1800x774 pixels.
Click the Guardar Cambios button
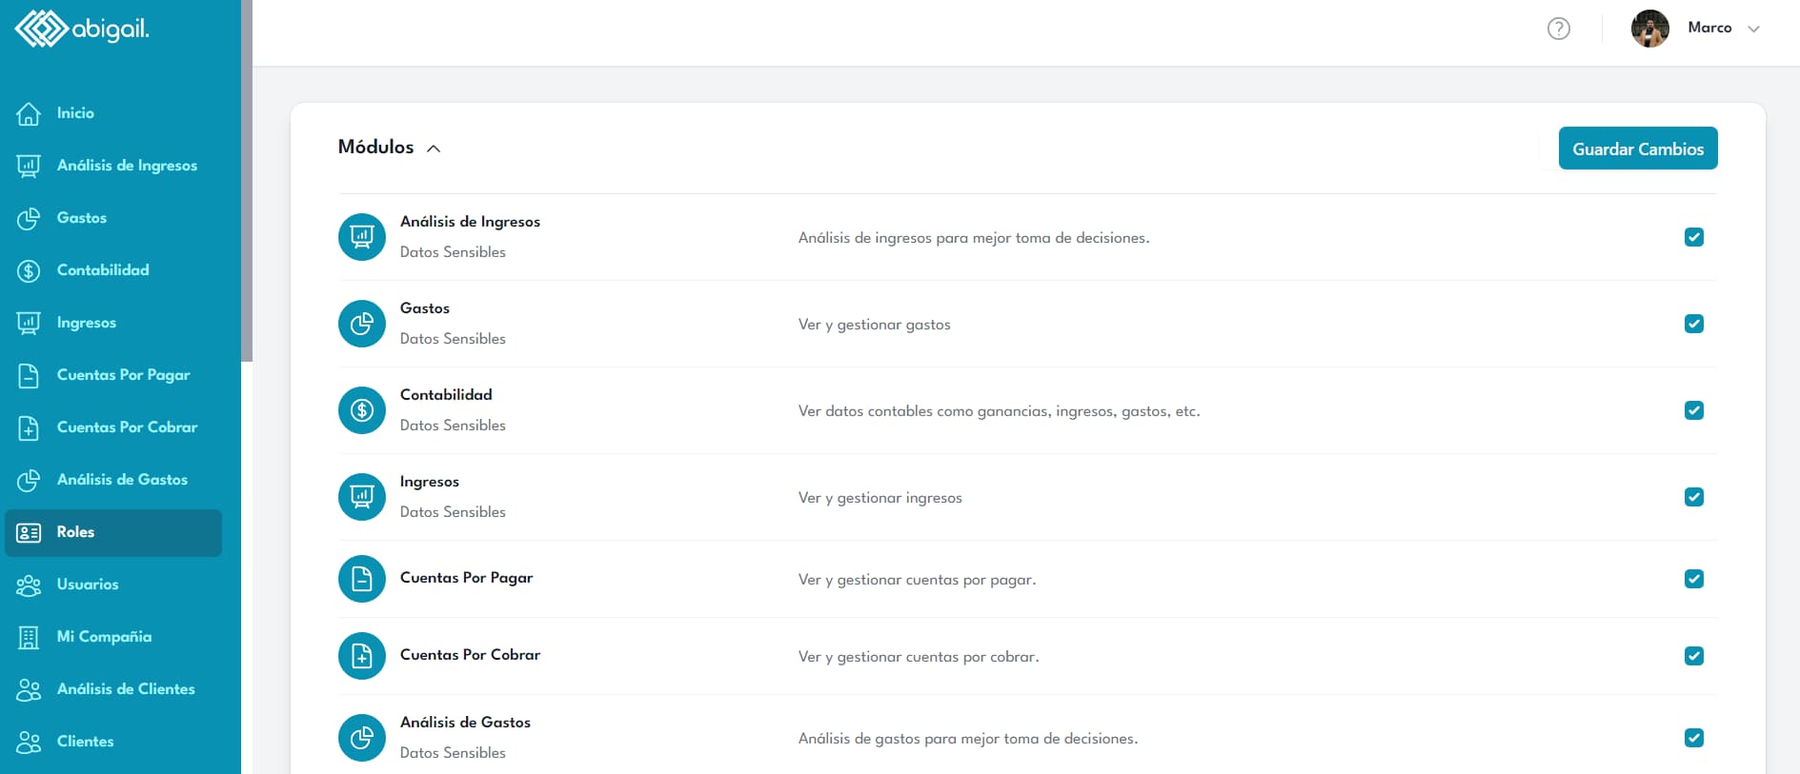tap(1638, 149)
